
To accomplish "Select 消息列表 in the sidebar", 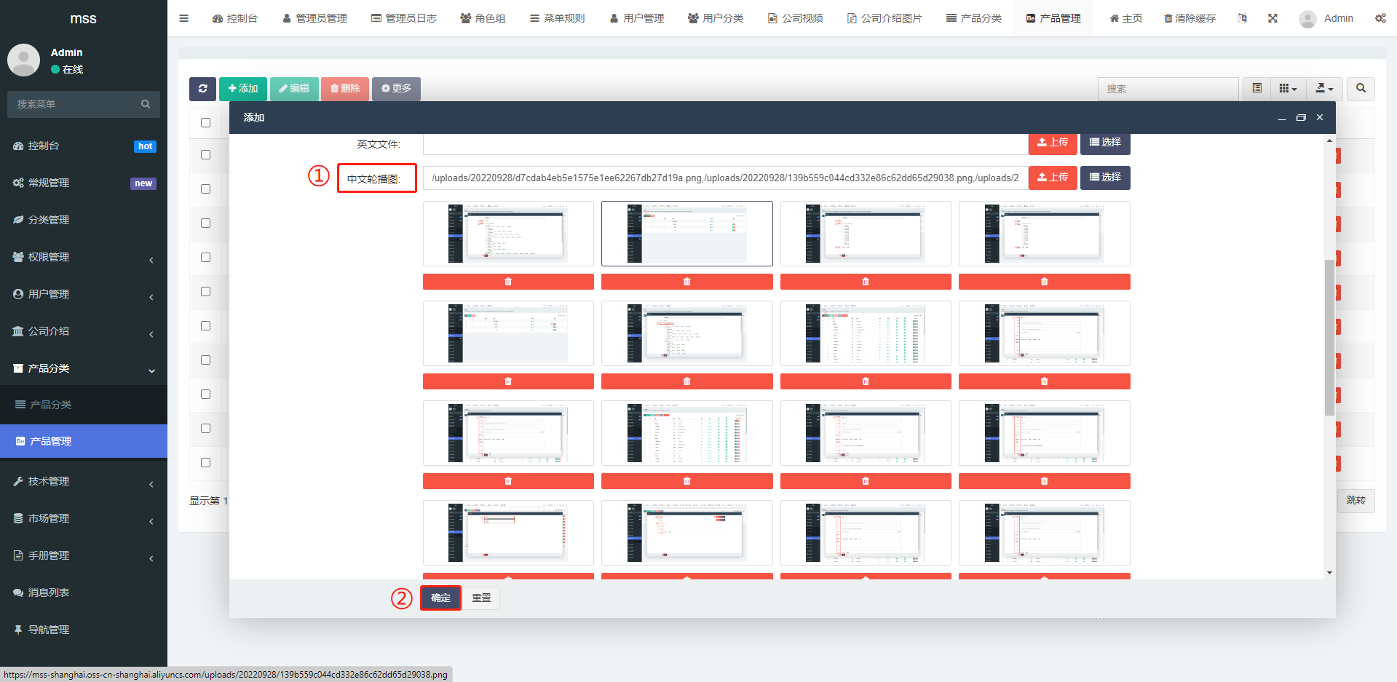I will tap(49, 592).
